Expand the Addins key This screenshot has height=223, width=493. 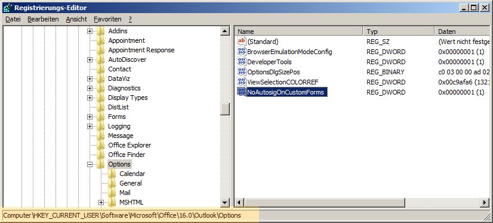pos(90,31)
